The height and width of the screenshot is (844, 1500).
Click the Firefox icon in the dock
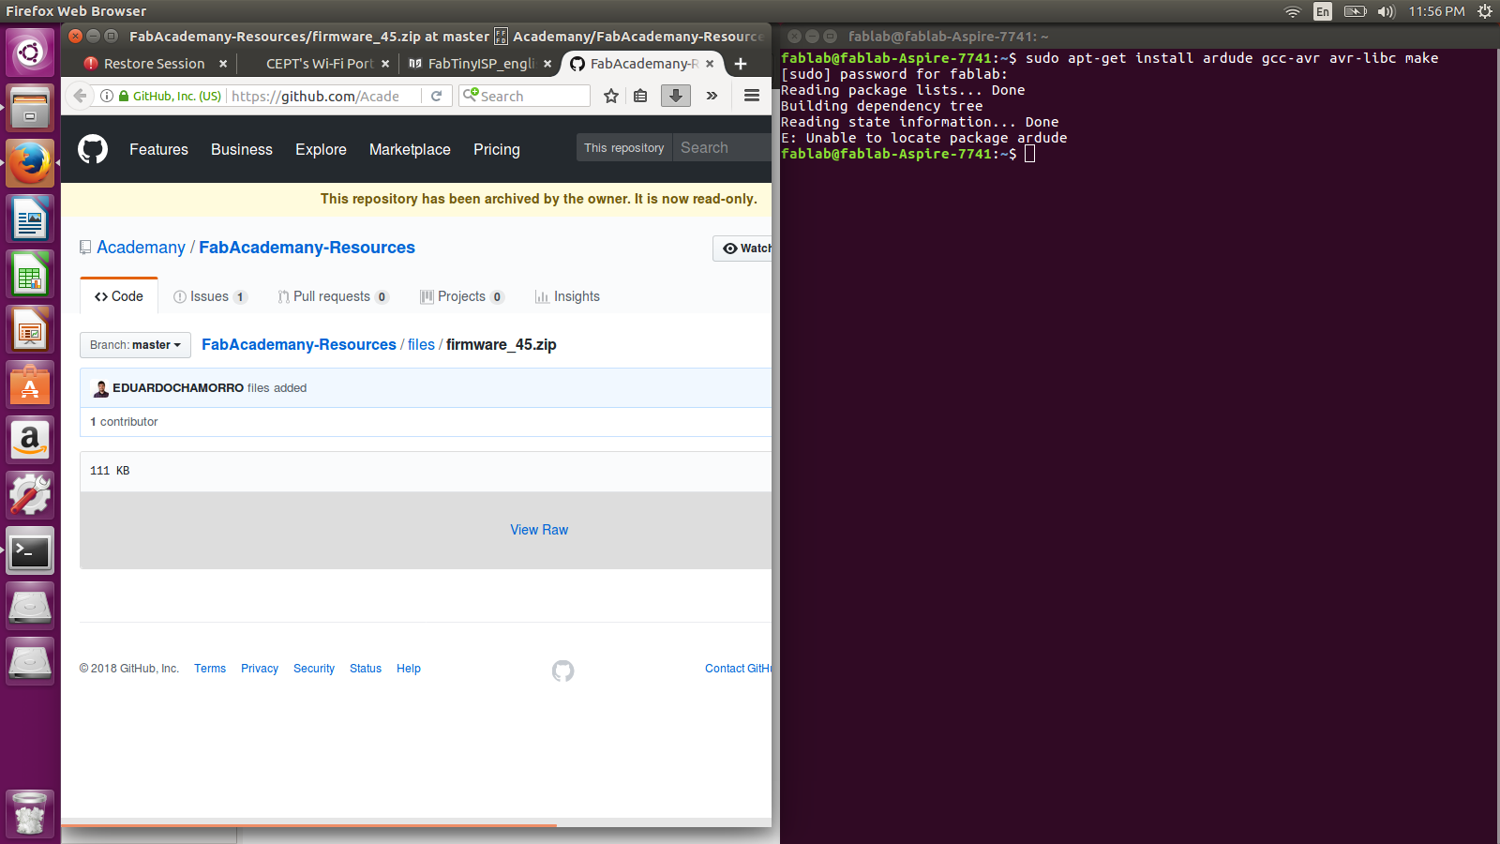click(30, 163)
